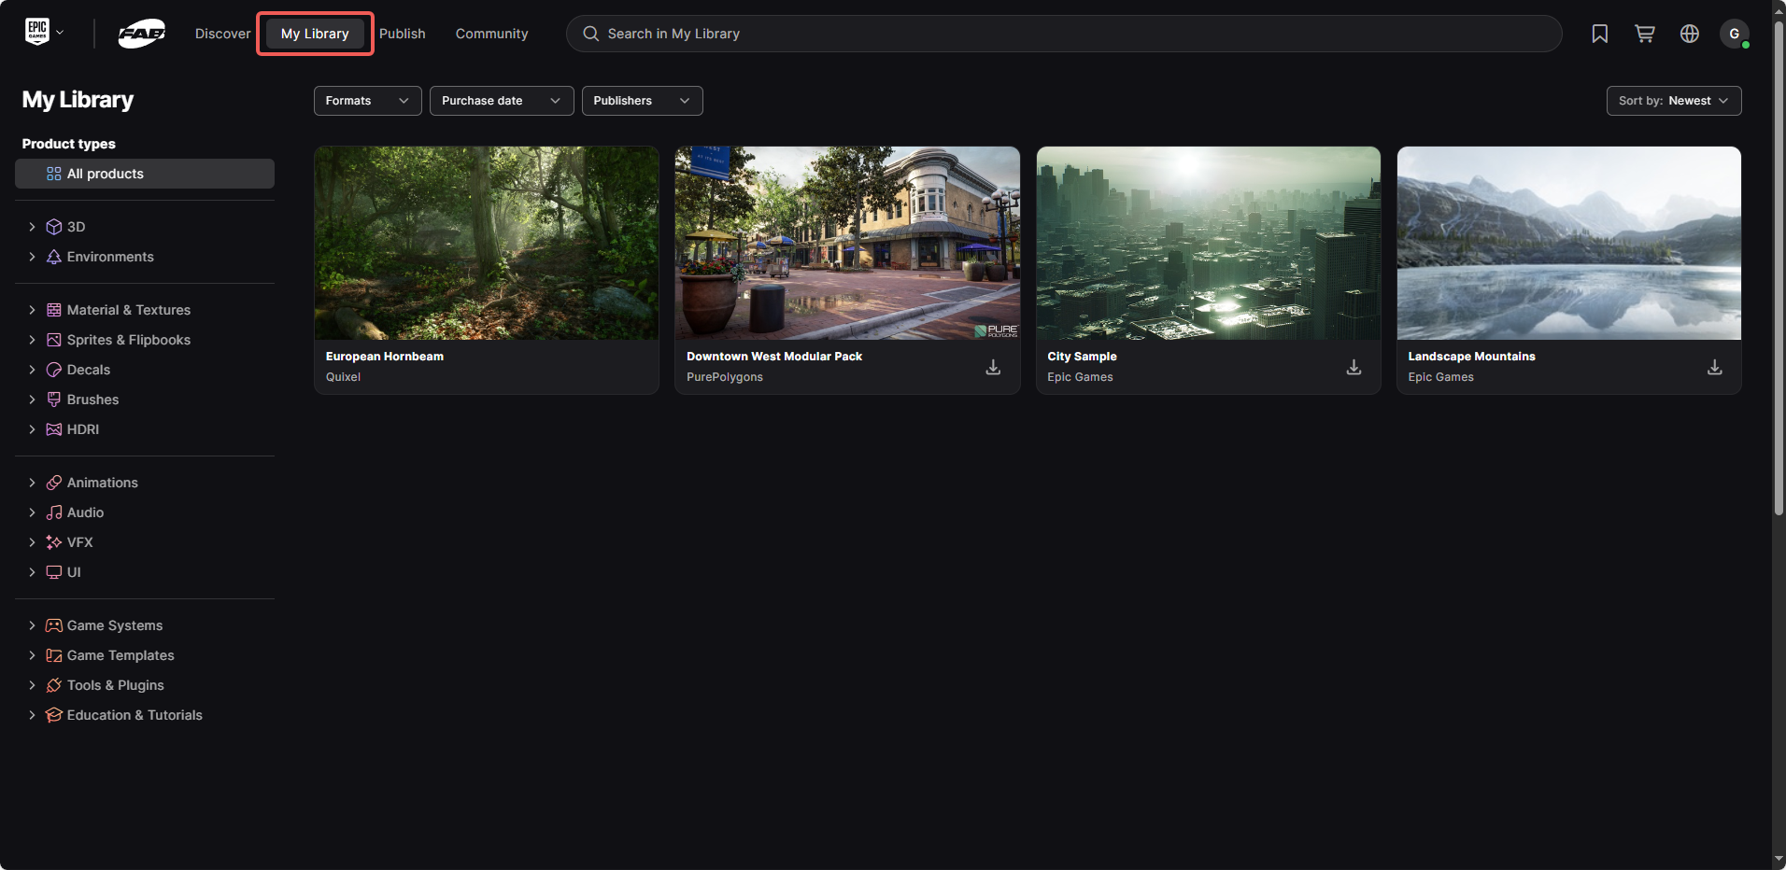This screenshot has width=1786, height=870.
Task: Select All products filter
Action: (x=145, y=174)
